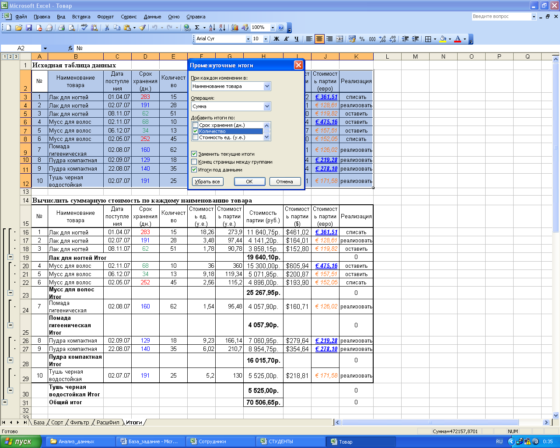
Task: Click Increase Indent icon
Action: click(x=416, y=39)
